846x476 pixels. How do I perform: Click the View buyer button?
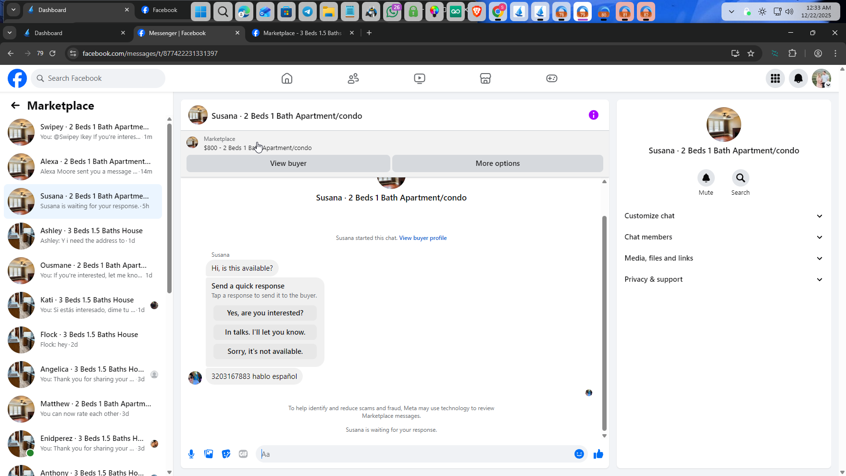288,163
